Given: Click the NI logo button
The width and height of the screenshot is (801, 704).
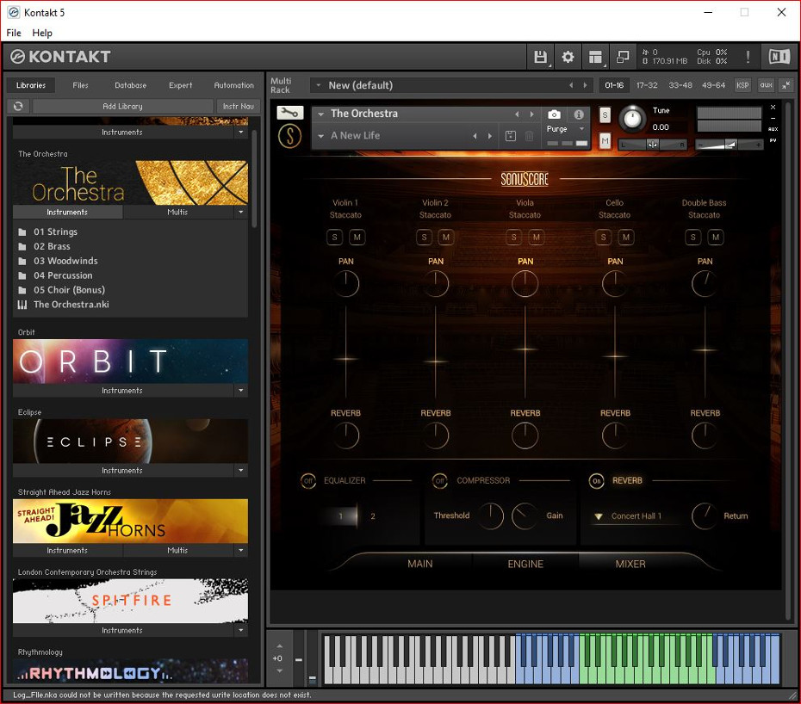Looking at the screenshot, I should coord(779,57).
